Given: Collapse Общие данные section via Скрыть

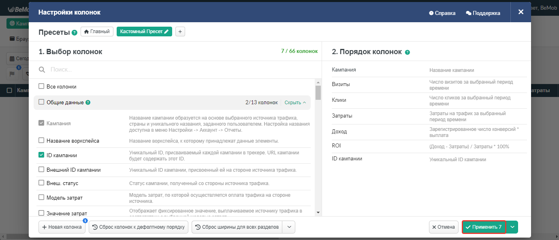Looking at the screenshot, I should pos(295,103).
